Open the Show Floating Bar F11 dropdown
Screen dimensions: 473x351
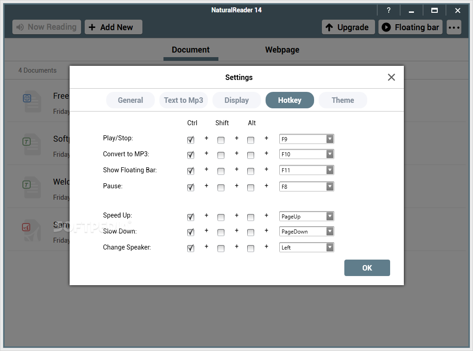tap(306, 170)
